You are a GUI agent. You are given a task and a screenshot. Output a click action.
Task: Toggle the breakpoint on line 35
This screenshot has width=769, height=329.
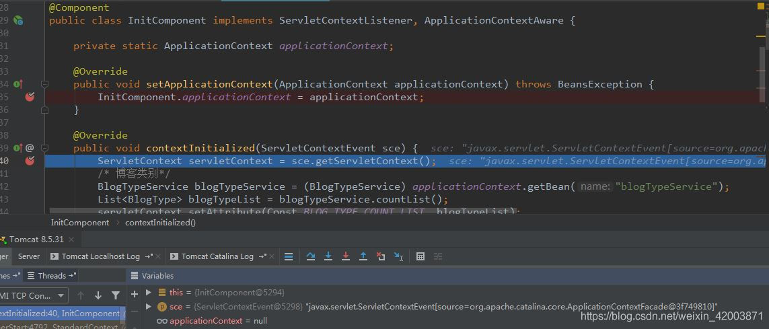pos(30,97)
